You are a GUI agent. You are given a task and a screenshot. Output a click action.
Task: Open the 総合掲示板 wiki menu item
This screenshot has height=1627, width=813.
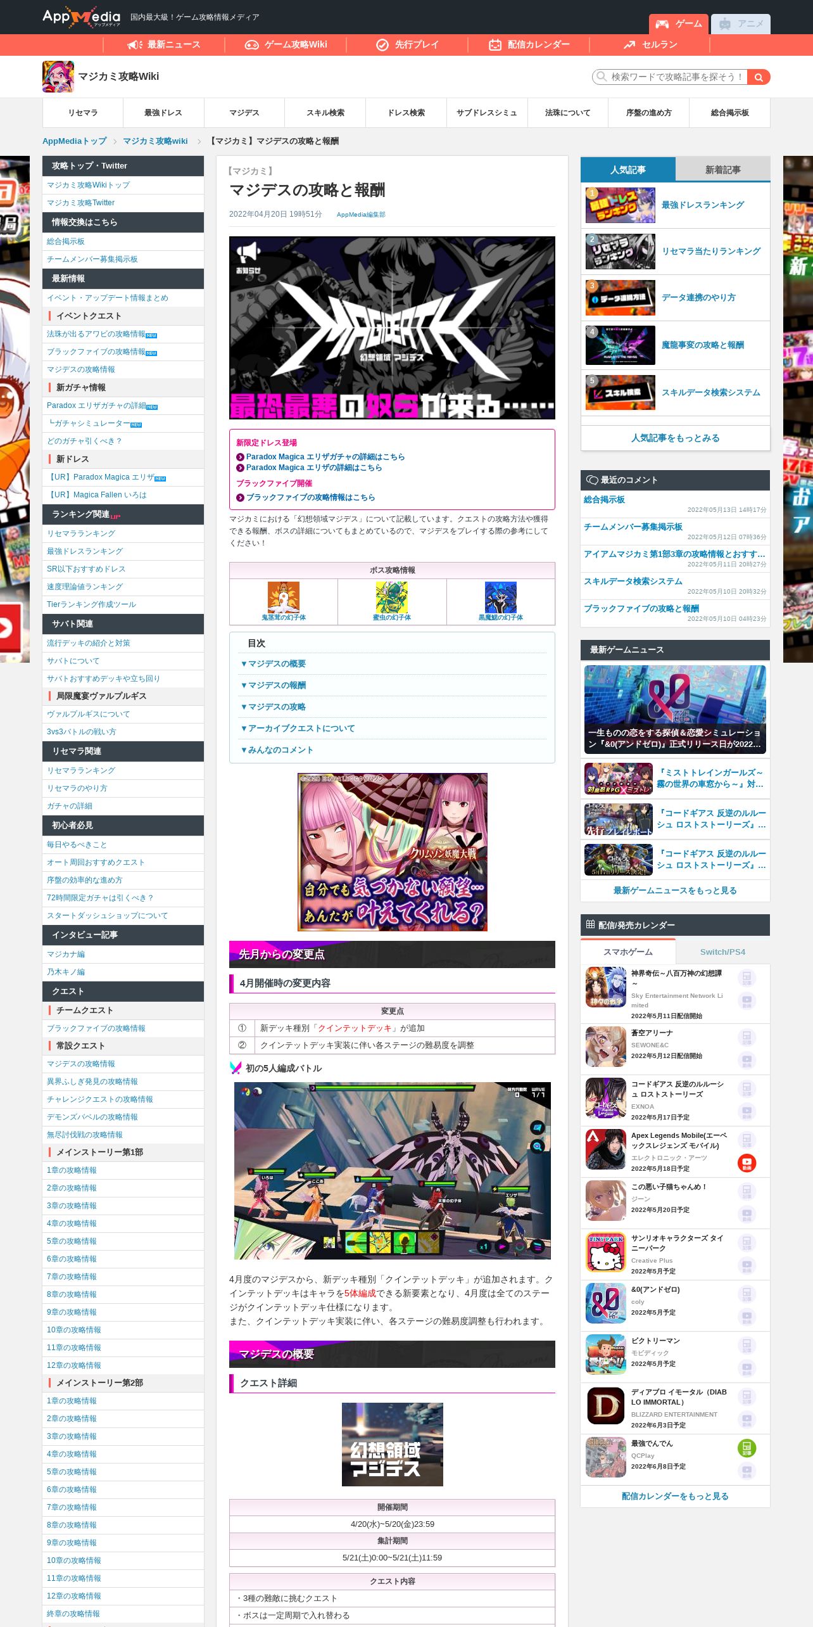tap(729, 113)
